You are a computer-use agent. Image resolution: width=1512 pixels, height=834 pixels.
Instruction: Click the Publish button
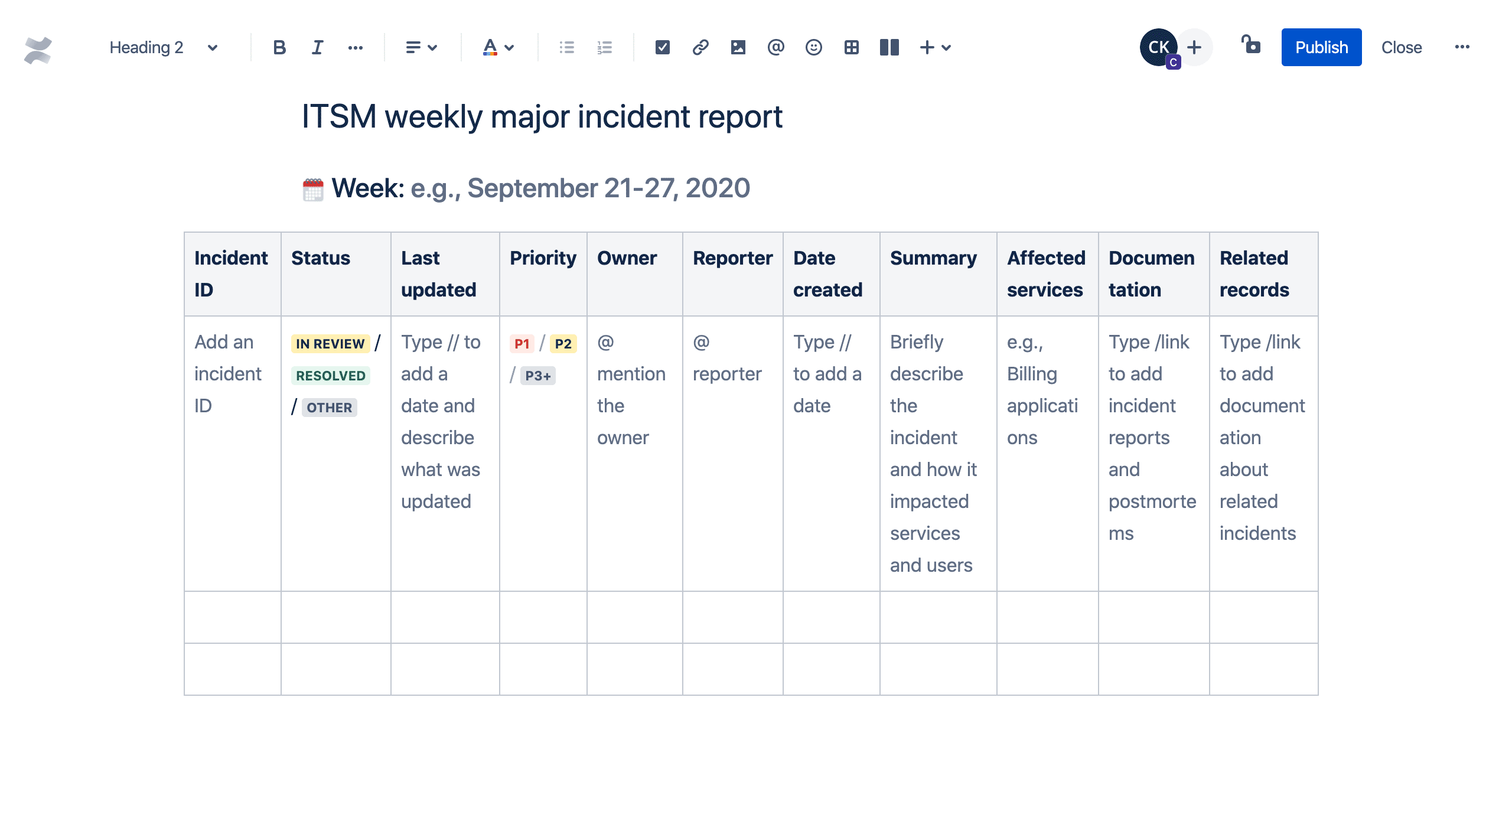pyautogui.click(x=1322, y=46)
